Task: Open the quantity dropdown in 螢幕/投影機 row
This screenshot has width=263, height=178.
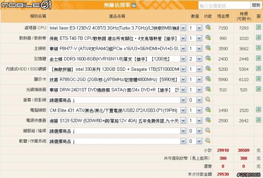Action: tap(195, 100)
